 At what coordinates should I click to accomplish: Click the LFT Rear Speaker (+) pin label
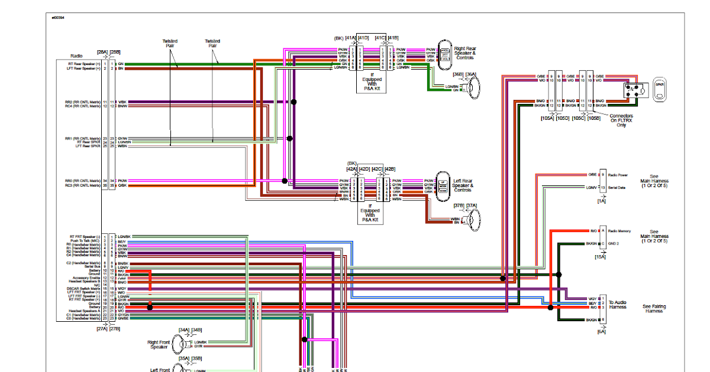[83, 68]
